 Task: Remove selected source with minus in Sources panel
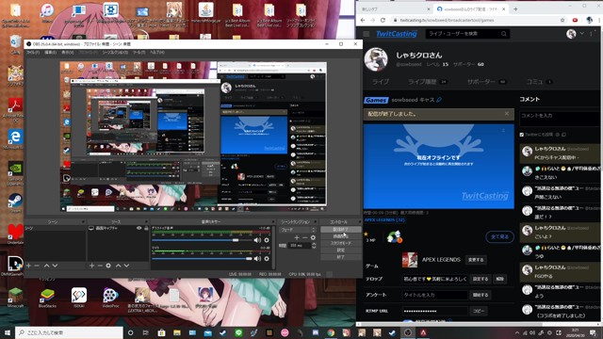click(100, 266)
